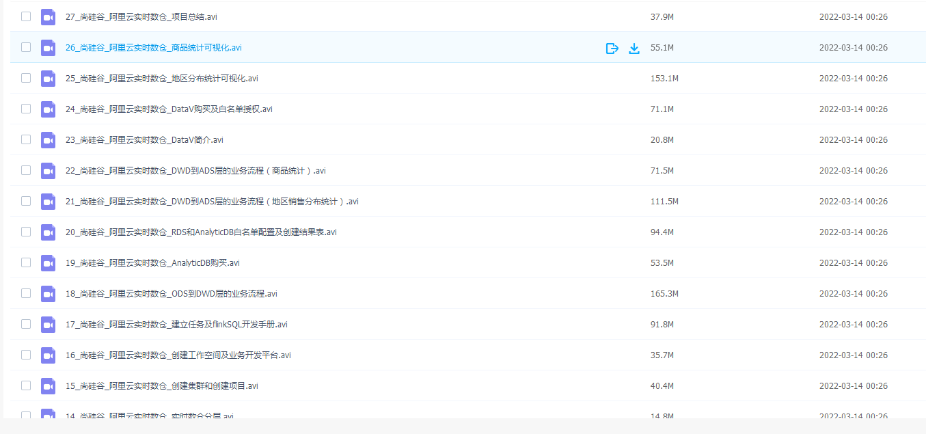Click the 37.9M size of file 27
This screenshot has height=434, width=926.
pos(662,17)
